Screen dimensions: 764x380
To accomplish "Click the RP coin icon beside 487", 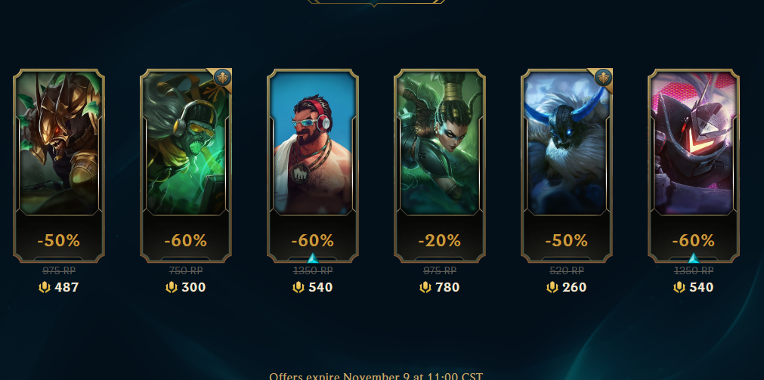I will coord(45,287).
